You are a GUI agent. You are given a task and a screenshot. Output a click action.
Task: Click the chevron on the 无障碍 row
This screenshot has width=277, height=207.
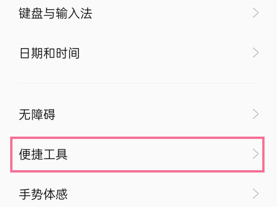(x=256, y=114)
